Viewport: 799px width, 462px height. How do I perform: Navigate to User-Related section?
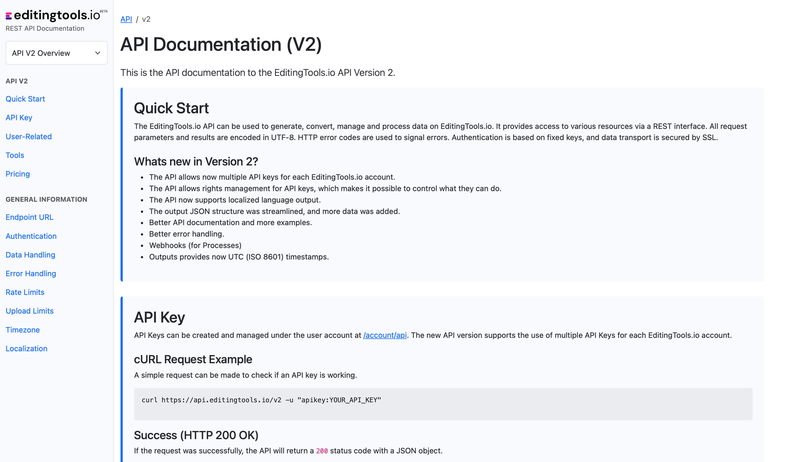[28, 137]
